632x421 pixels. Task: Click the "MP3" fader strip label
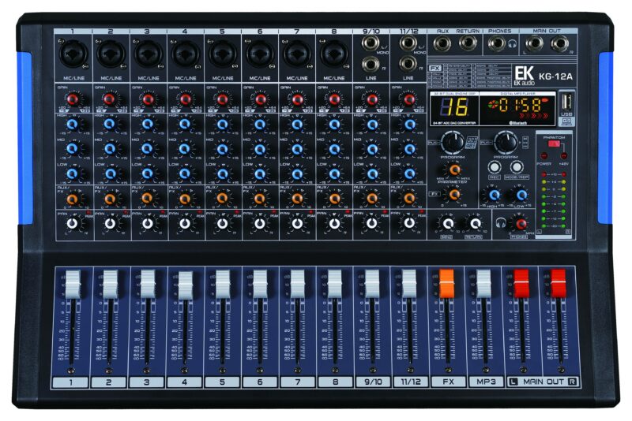(x=486, y=382)
